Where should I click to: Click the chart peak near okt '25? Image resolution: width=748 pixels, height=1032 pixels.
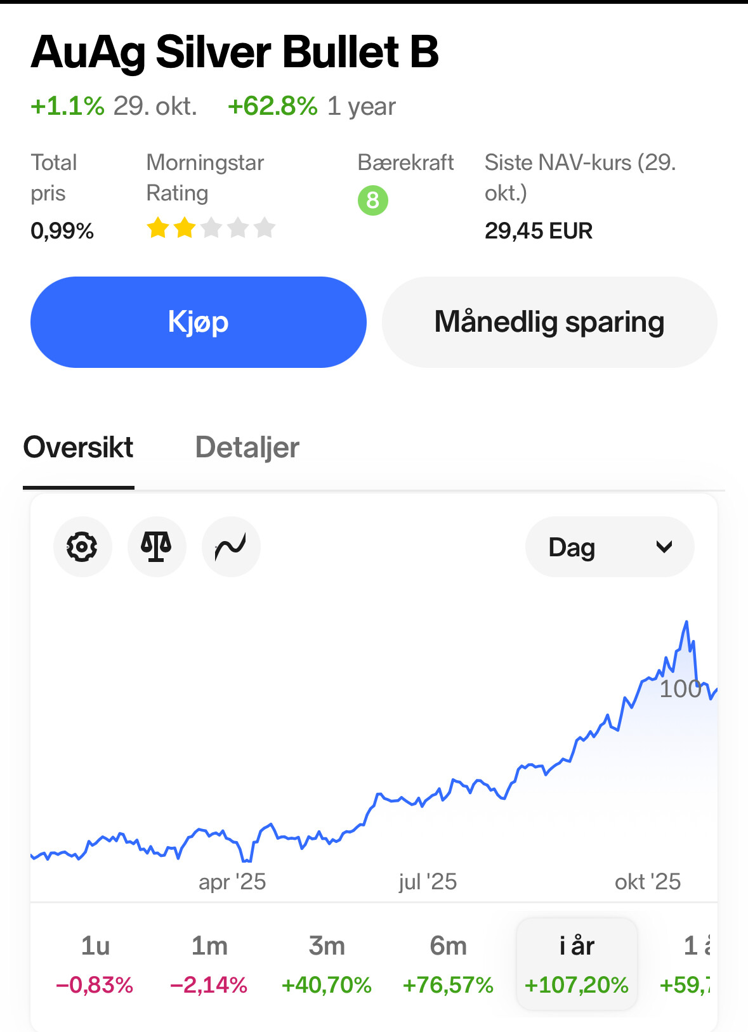point(686,622)
